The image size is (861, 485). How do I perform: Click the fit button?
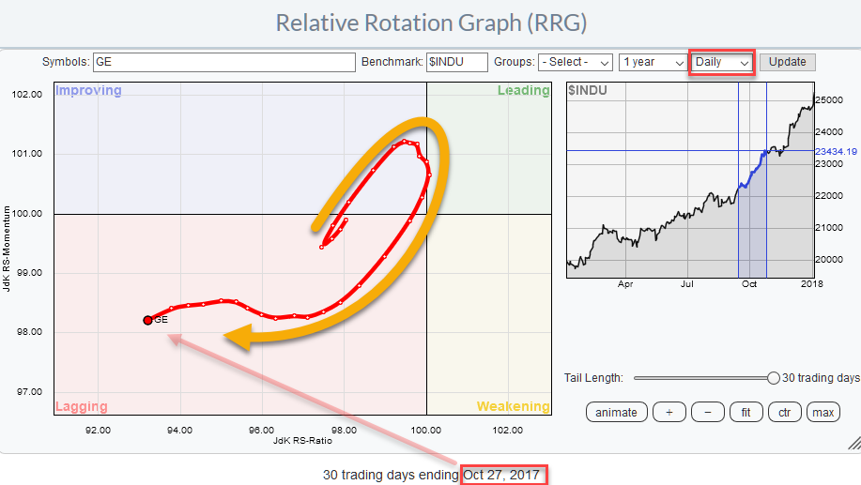point(746,412)
